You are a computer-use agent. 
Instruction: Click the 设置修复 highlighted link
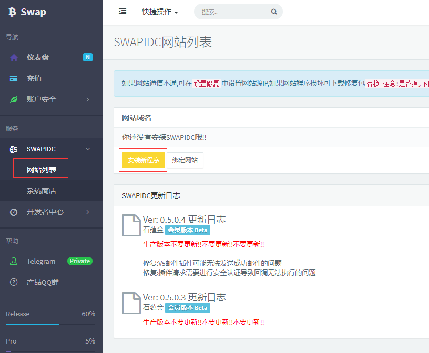click(x=206, y=84)
